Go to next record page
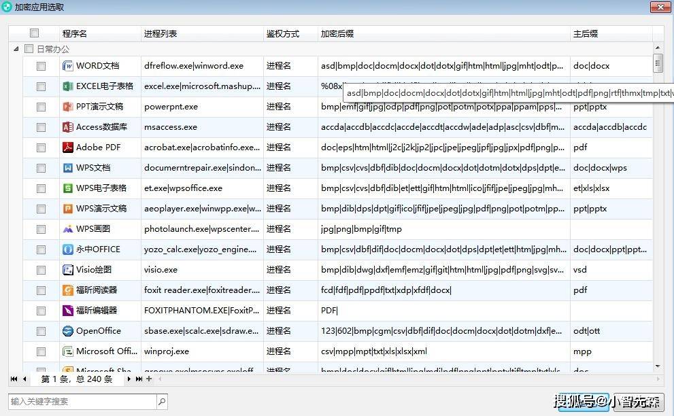 (129, 379)
